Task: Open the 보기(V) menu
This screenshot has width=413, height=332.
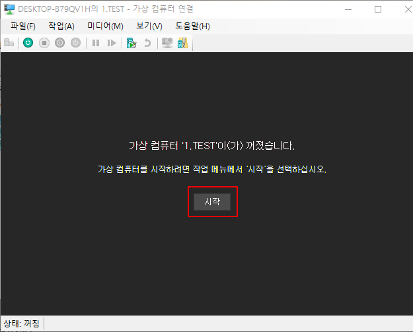Action: (x=149, y=26)
